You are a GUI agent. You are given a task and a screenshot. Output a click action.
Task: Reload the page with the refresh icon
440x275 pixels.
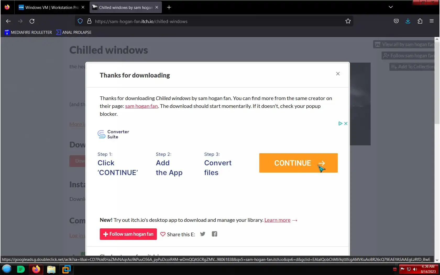pos(32,21)
